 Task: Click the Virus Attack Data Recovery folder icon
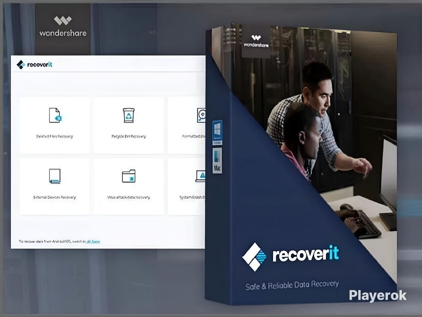coord(129,176)
